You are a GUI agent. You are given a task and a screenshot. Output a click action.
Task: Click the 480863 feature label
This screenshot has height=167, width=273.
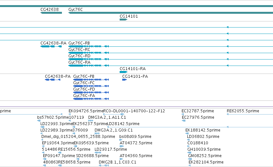click(x=50, y=162)
